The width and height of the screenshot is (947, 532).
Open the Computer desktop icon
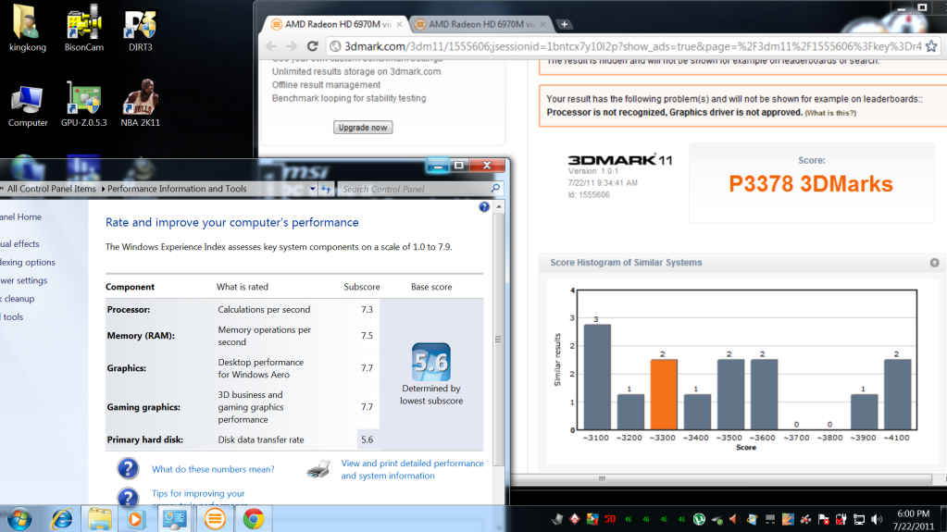coord(27,105)
